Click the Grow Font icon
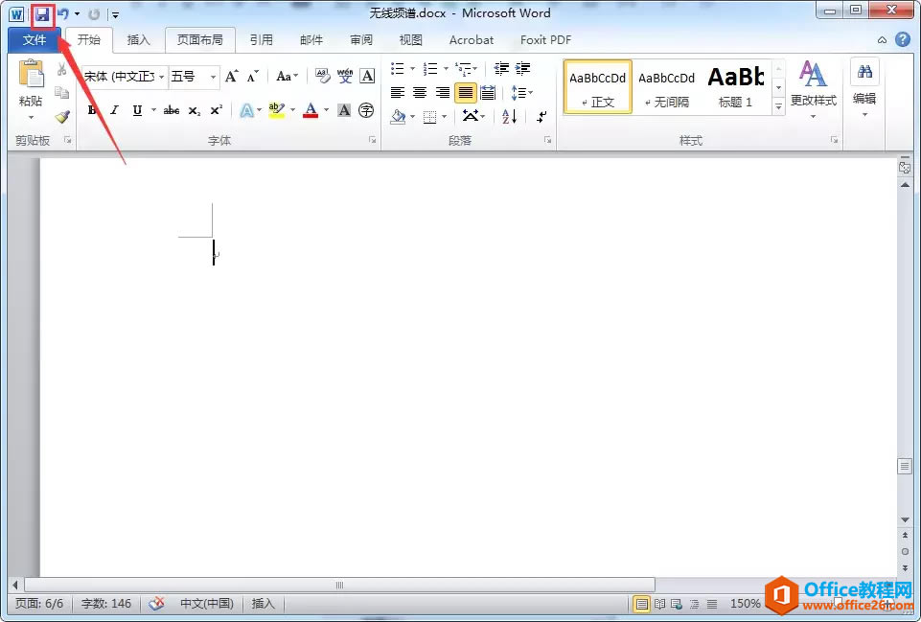 click(x=232, y=77)
